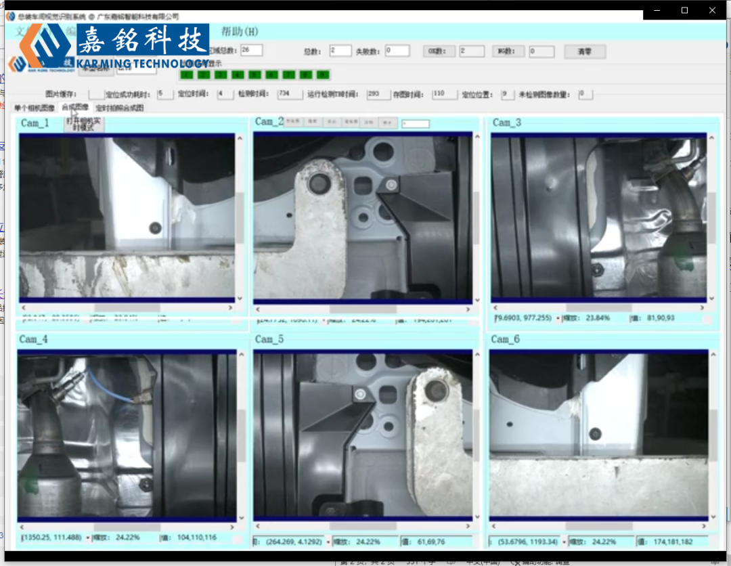Open the 帮助(H) menu

(x=239, y=32)
